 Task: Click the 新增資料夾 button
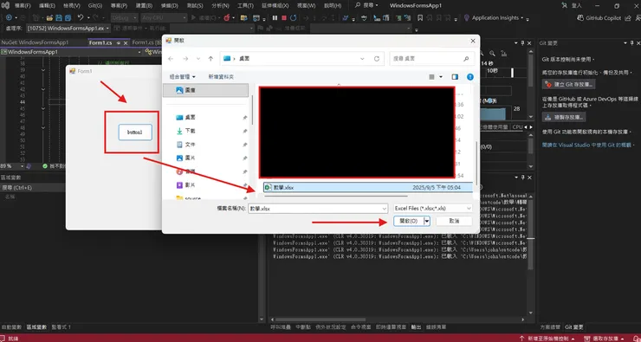(221, 77)
